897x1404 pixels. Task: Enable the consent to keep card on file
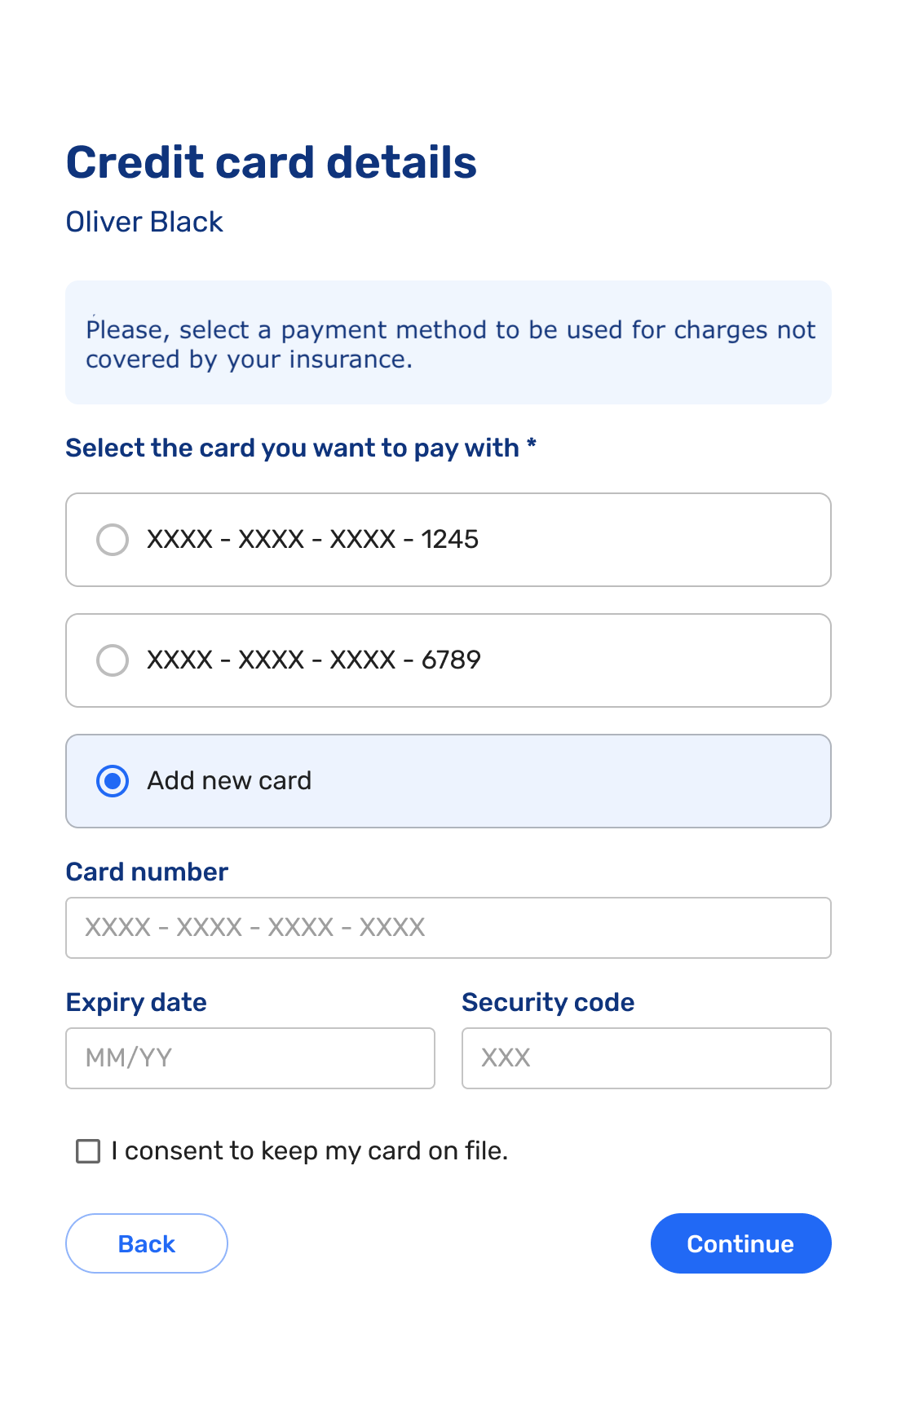point(87,1151)
